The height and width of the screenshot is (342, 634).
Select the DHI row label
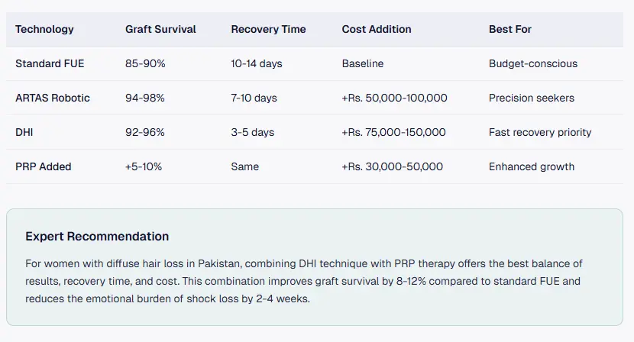24,132
